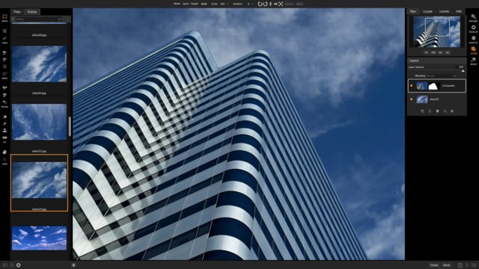Flip layer horizontally icon
Image resolution: width=479 pixels, height=269 pixels.
(x=275, y=4)
